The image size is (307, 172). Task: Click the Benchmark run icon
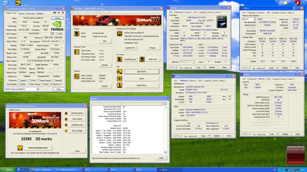coord(119,71)
